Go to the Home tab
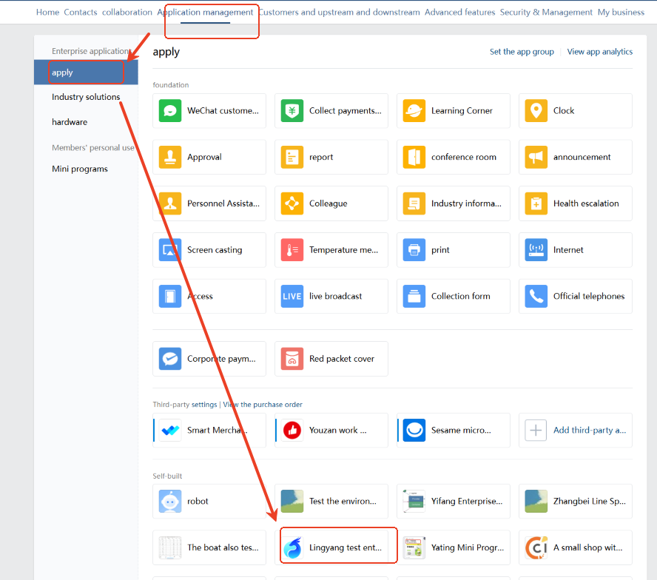 point(47,12)
